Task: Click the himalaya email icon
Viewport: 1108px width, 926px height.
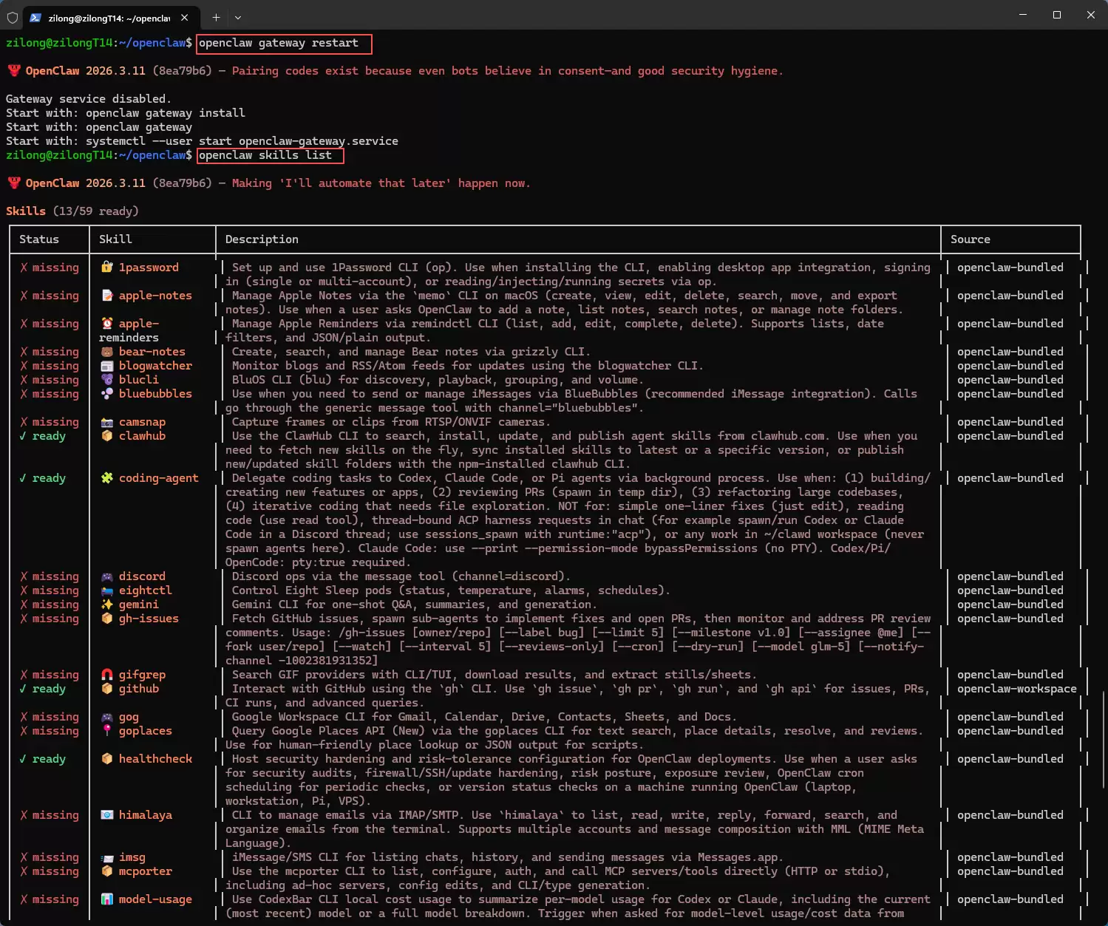Action: 107,815
